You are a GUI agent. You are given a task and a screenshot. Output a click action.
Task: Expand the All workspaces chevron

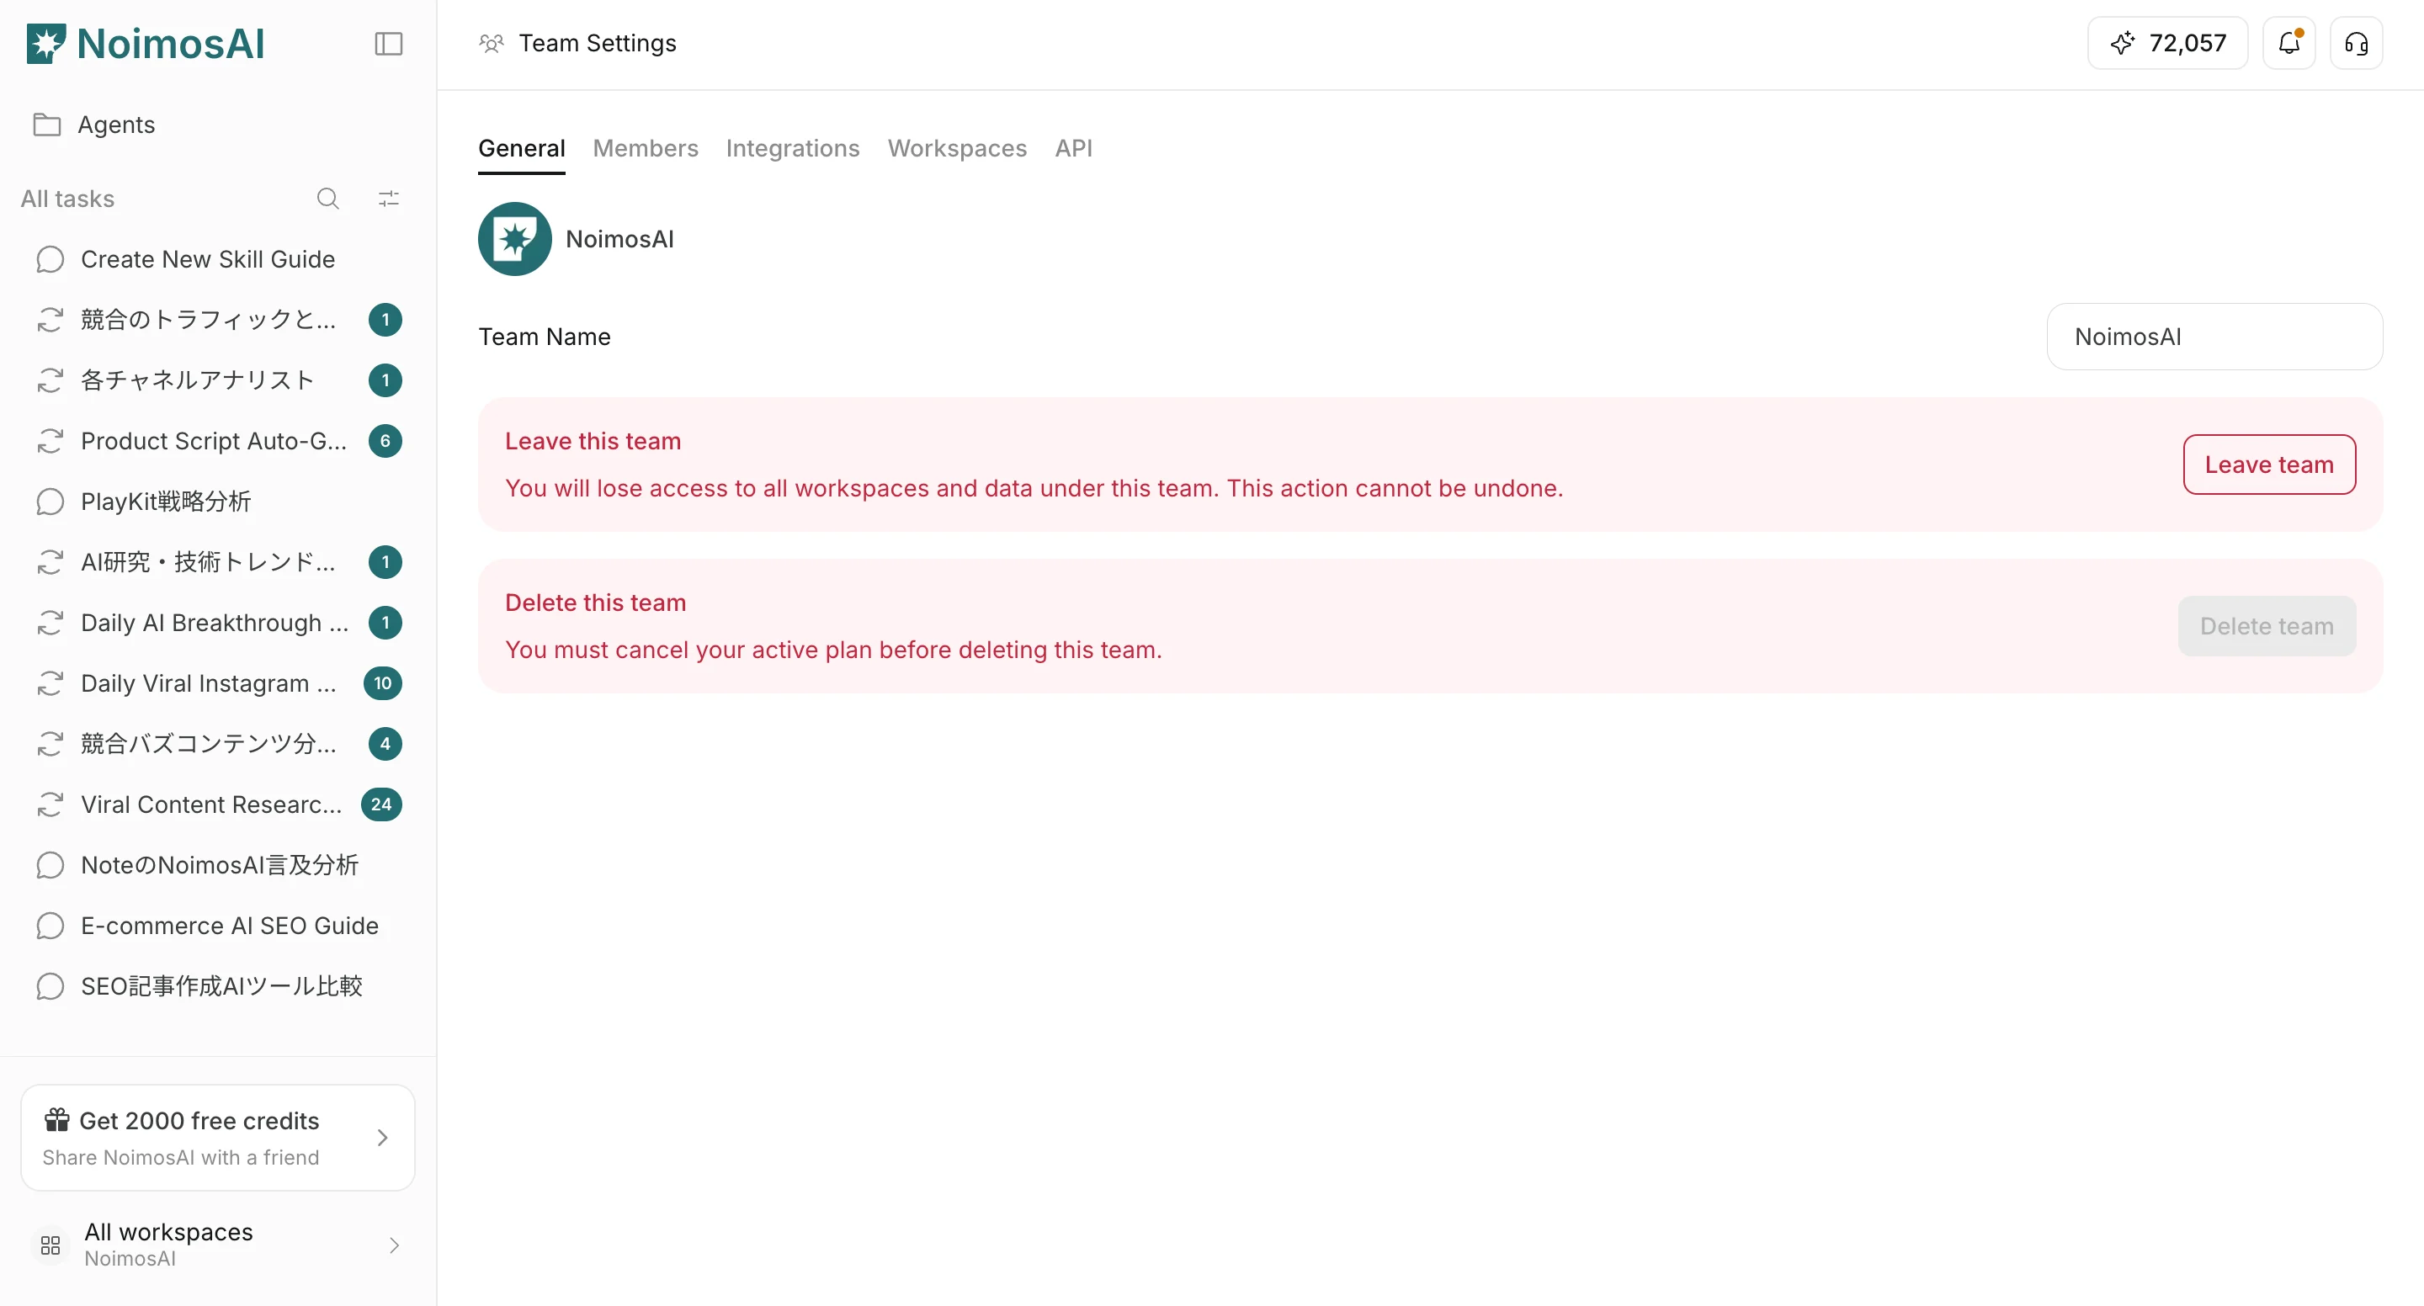pos(394,1245)
